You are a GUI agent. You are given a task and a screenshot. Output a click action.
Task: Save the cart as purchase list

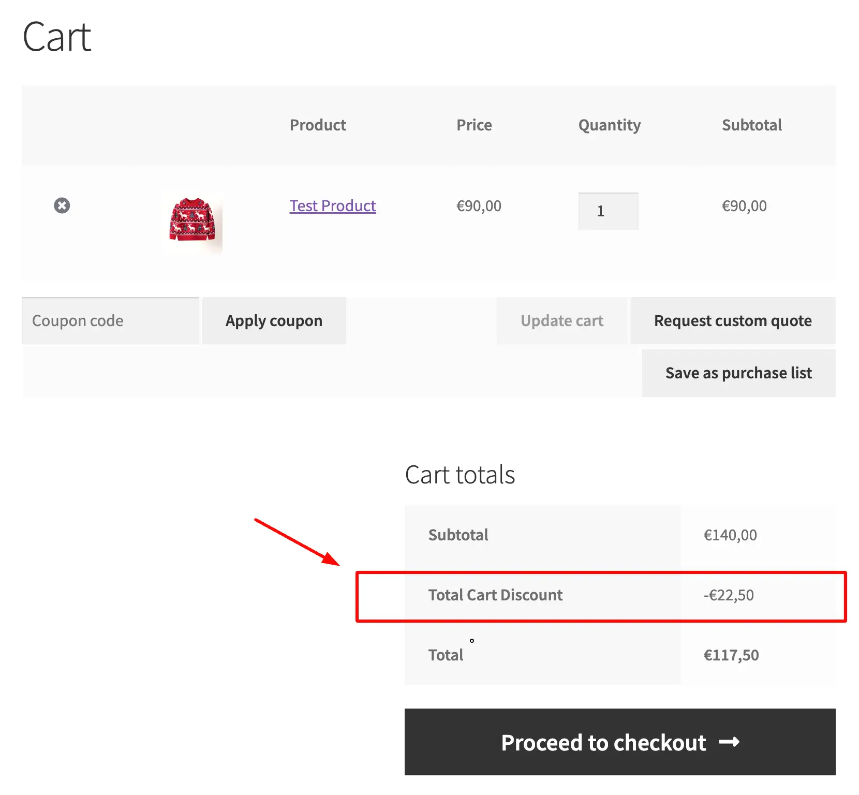point(738,373)
